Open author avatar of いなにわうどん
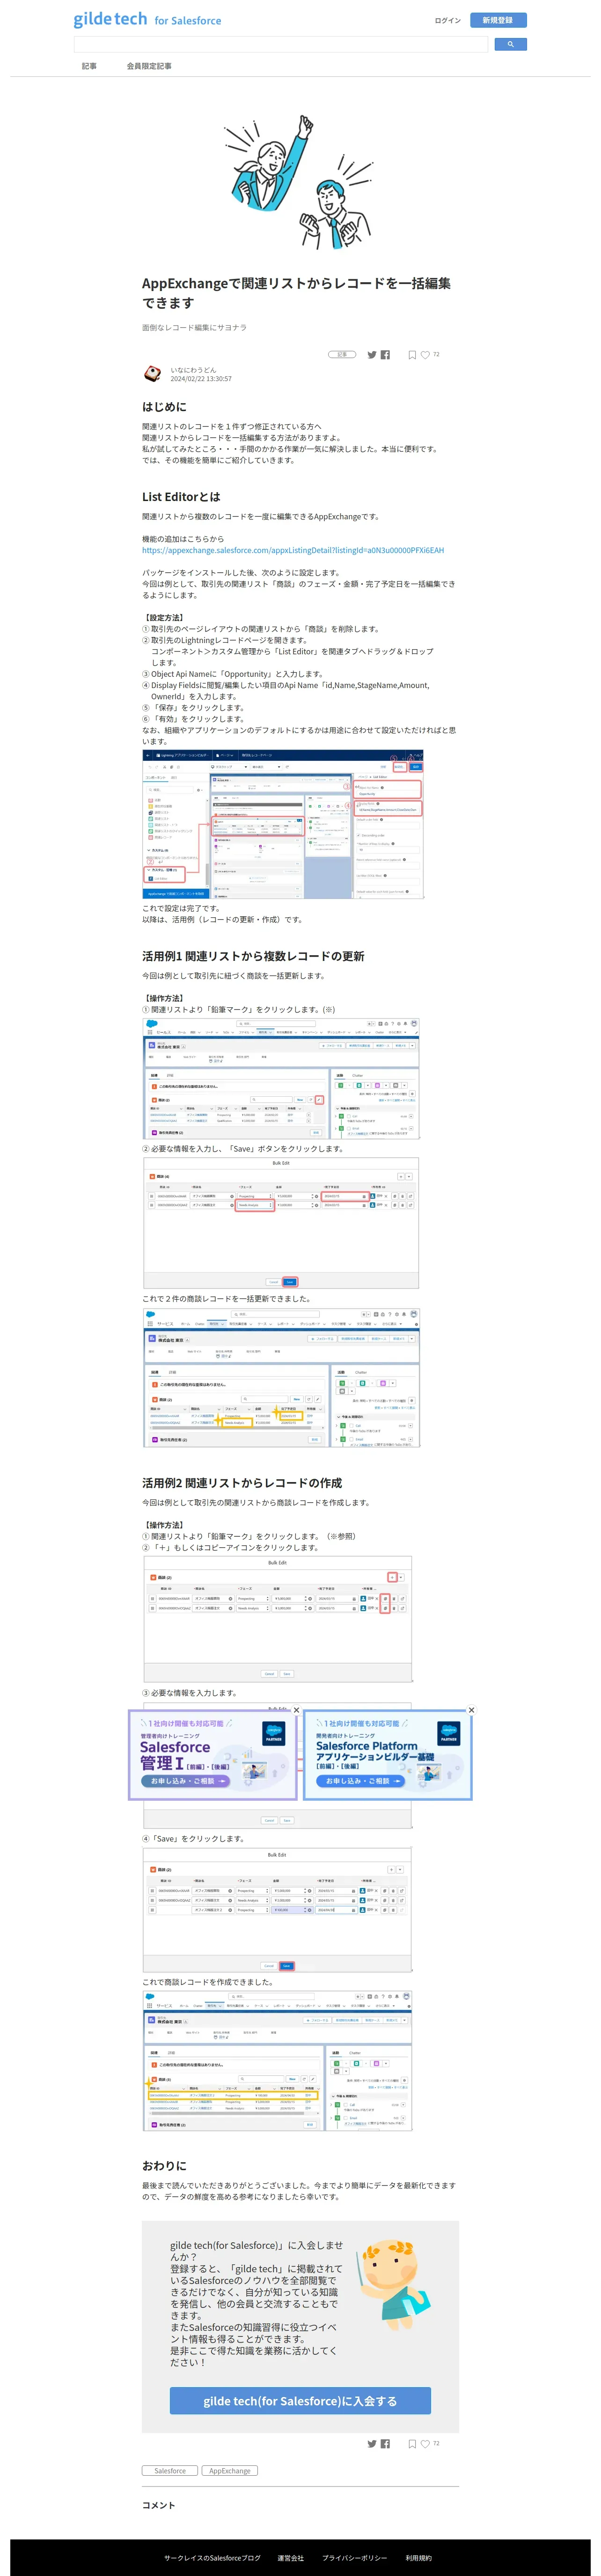Screen dimensions: 601x2576 (x=153, y=374)
